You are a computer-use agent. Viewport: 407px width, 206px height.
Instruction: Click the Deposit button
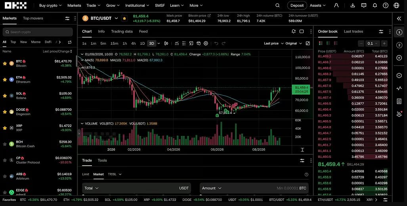(297, 6)
